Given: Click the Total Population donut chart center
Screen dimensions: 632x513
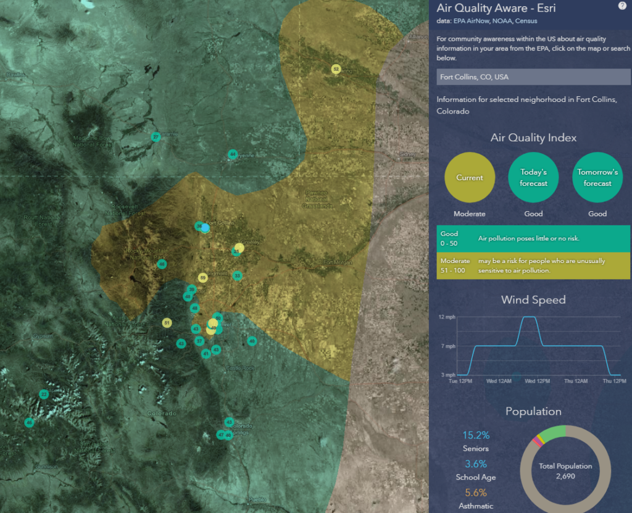Looking at the screenshot, I should pos(566,470).
